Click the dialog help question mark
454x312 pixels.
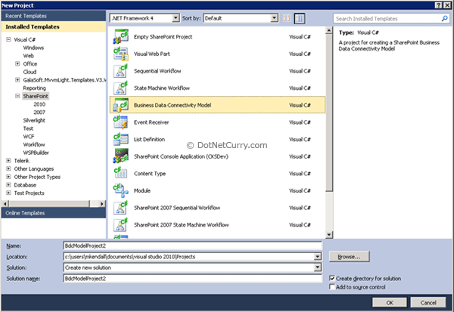tap(439, 5)
